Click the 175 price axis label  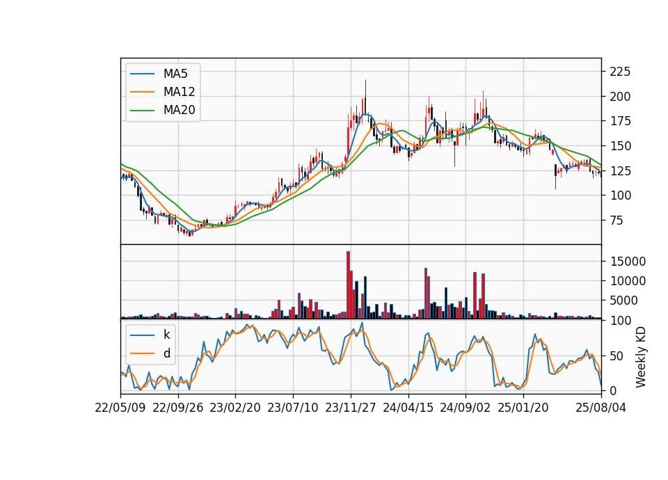(620, 121)
